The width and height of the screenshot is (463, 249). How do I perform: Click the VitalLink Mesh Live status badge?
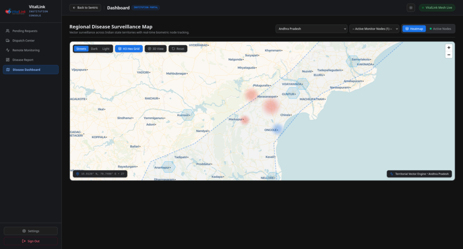[x=437, y=8]
